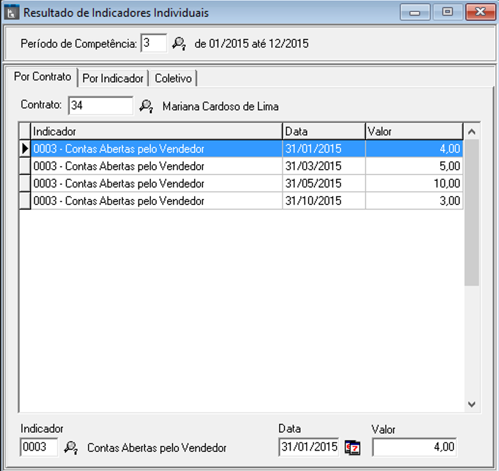Open the Coletivo tab
The height and width of the screenshot is (471, 499).
(173, 78)
